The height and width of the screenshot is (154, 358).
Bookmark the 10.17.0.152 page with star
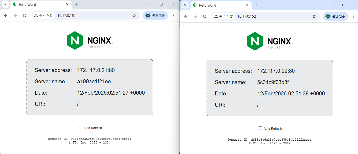click(x=314, y=16)
